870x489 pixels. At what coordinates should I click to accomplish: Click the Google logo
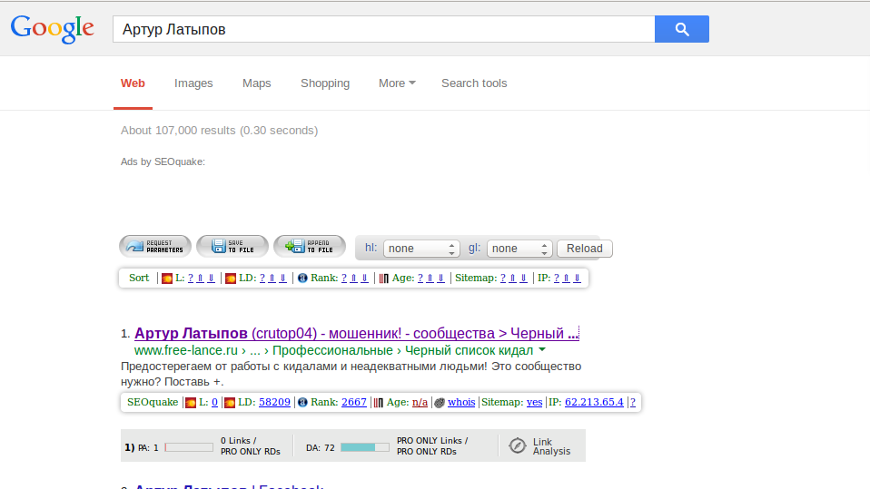click(x=52, y=28)
